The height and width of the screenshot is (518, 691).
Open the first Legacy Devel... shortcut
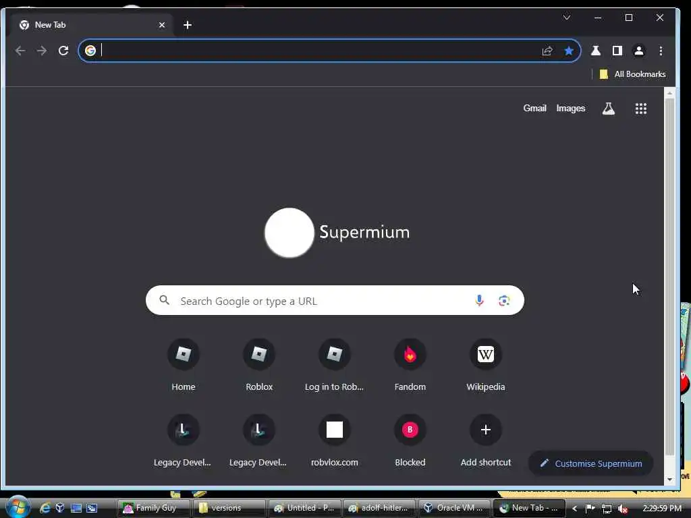[x=184, y=440]
